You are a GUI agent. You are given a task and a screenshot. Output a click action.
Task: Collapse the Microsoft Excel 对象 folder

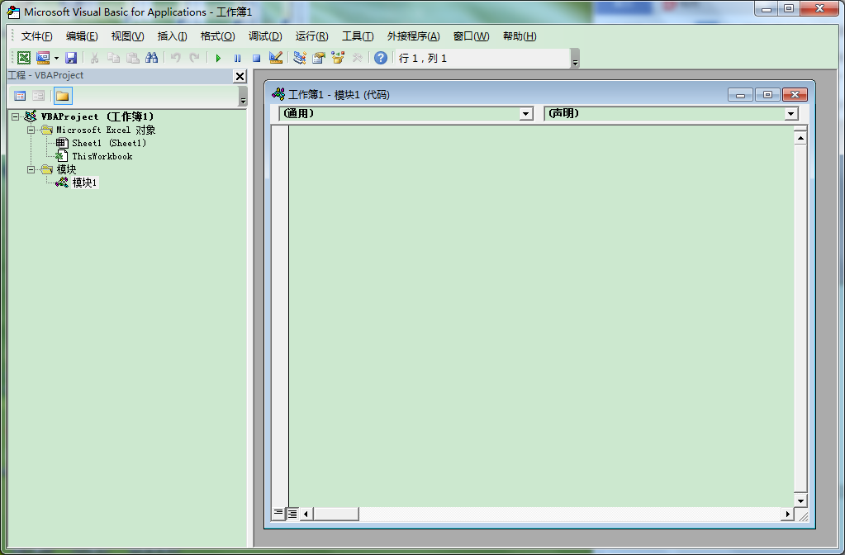(31, 130)
